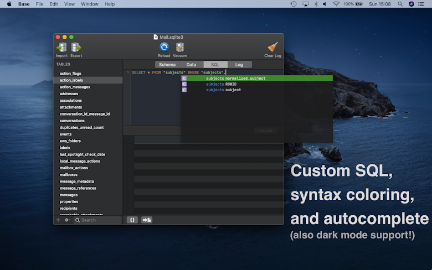The image size is (432, 270).
Task: Clear the log with the broom icon
Action: click(272, 48)
